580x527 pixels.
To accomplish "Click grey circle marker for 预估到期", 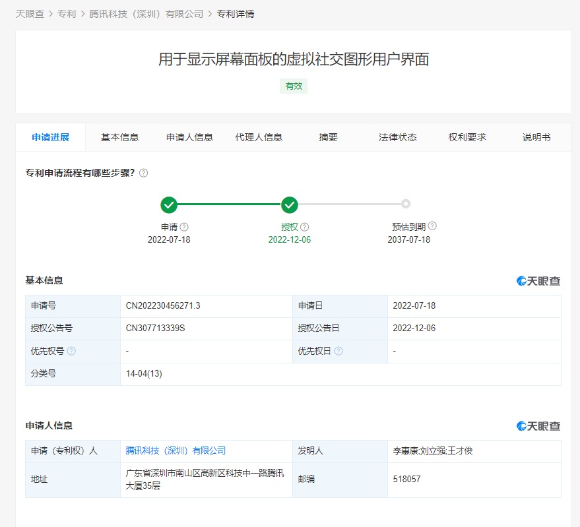I will (x=406, y=204).
